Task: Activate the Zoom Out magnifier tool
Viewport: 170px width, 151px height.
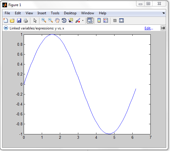Action: tap(51, 20)
